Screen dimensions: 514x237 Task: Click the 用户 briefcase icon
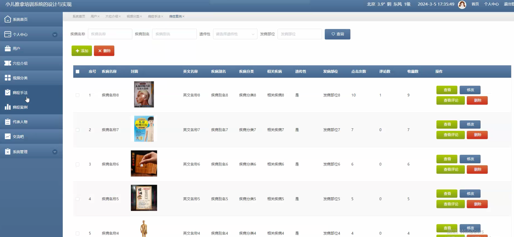(8, 48)
